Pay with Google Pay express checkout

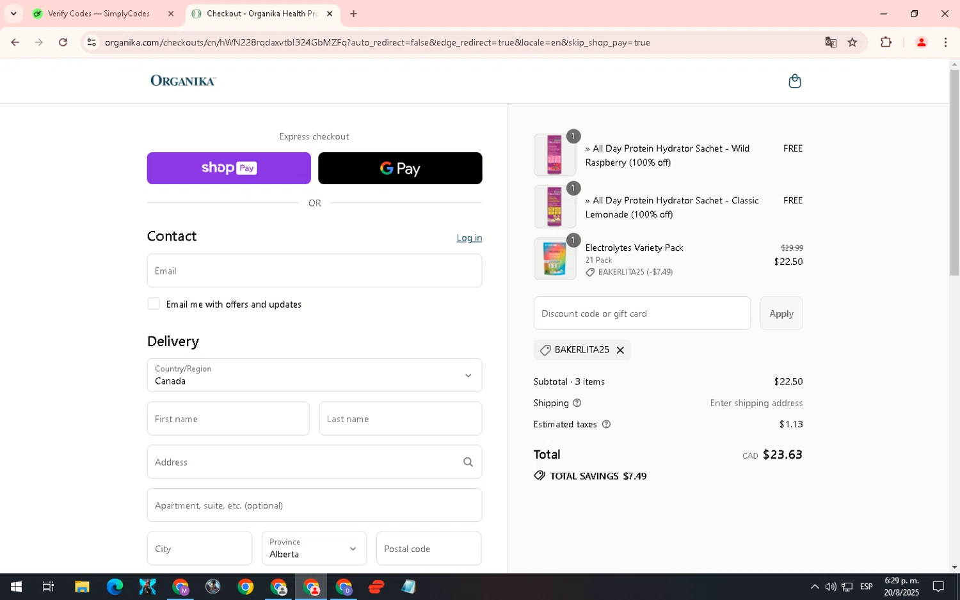click(400, 168)
